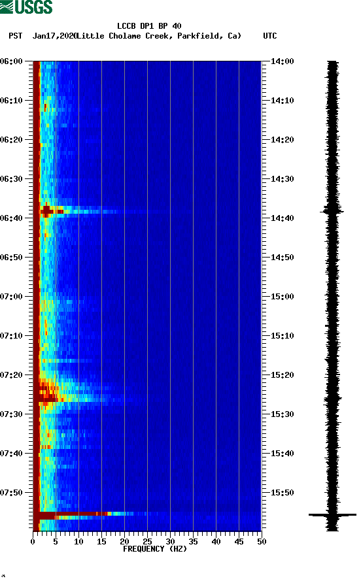Click the 40 Hz frequency tick label
Screen dimensions: 361x583
point(216,542)
